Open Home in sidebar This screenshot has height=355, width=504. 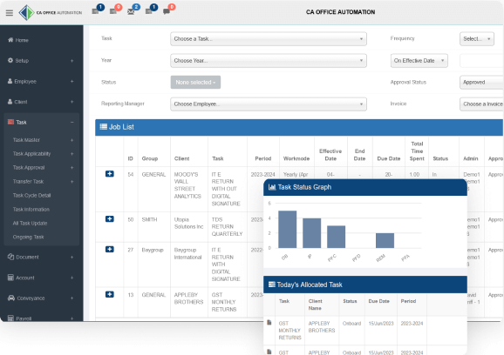tap(22, 40)
